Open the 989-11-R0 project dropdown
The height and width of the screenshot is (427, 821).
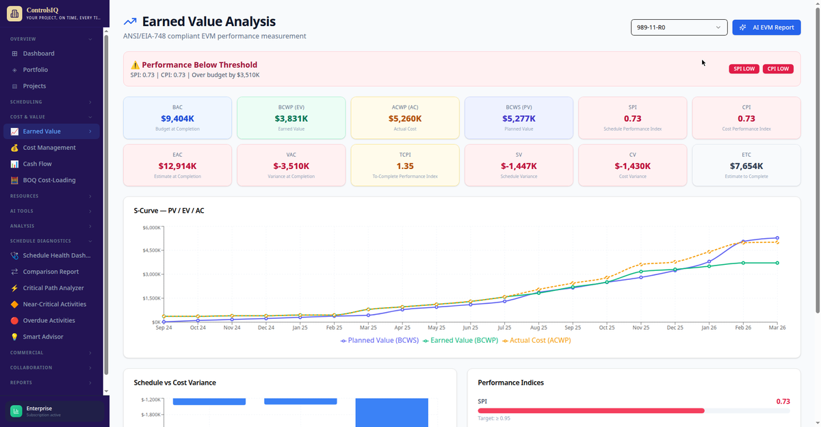(x=679, y=27)
